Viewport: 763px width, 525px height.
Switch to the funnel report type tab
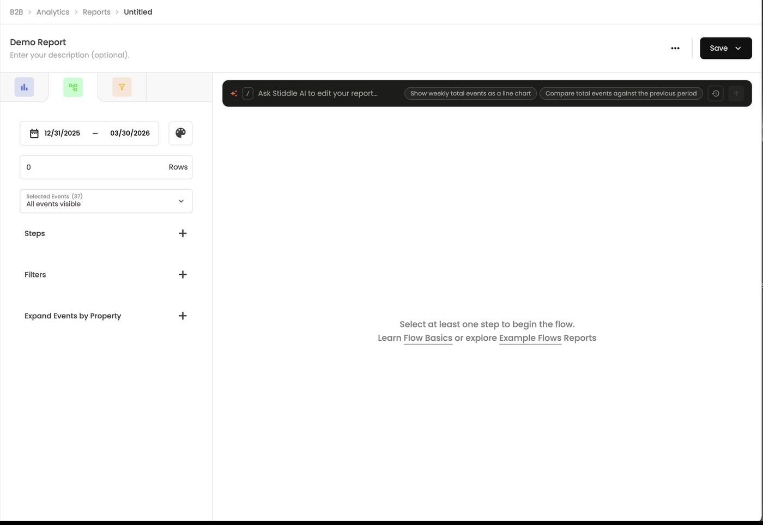tap(122, 87)
